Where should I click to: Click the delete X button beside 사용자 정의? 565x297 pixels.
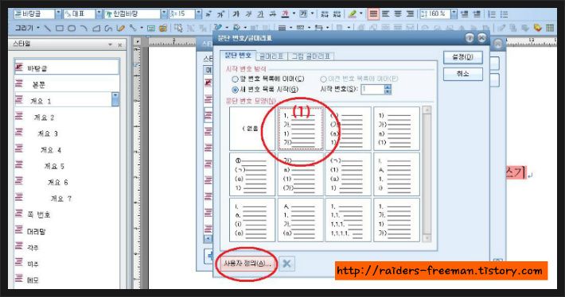point(286,264)
